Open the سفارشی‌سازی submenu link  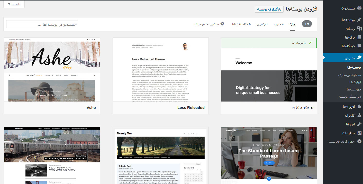pos(350,75)
